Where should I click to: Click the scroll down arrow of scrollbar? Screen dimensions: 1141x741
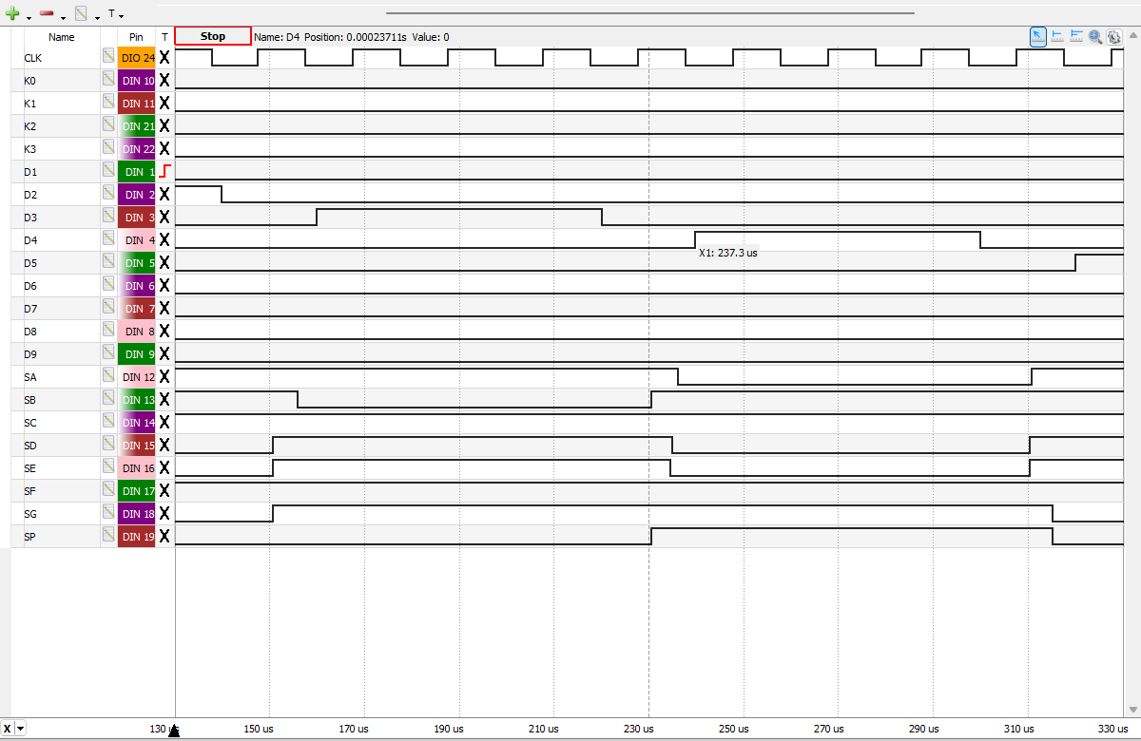click(x=1133, y=709)
